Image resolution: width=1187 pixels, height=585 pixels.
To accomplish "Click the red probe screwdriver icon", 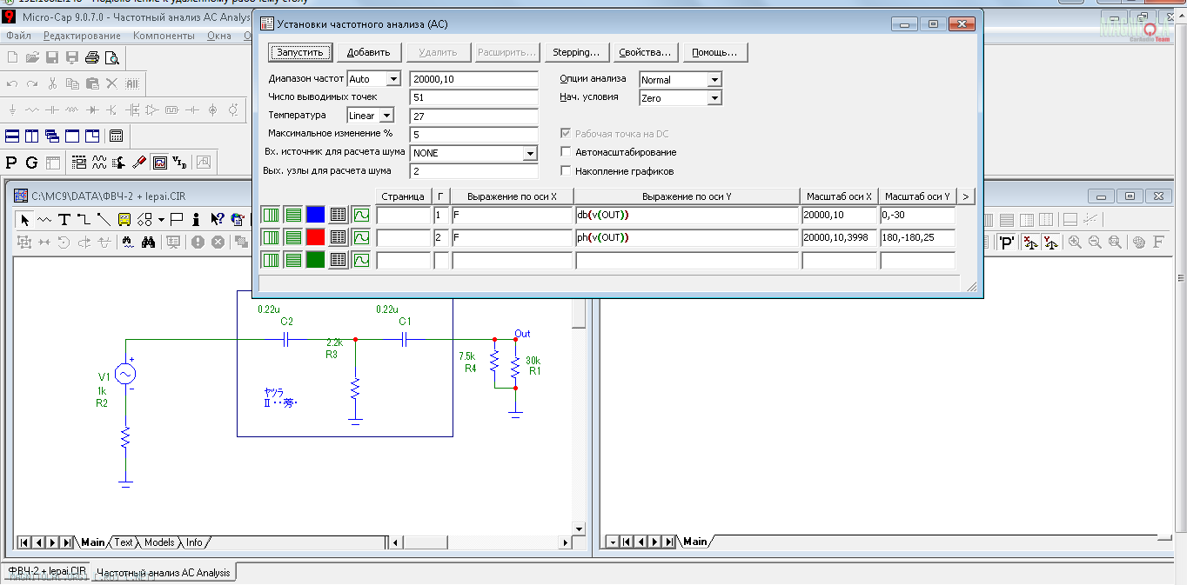I will point(139,163).
